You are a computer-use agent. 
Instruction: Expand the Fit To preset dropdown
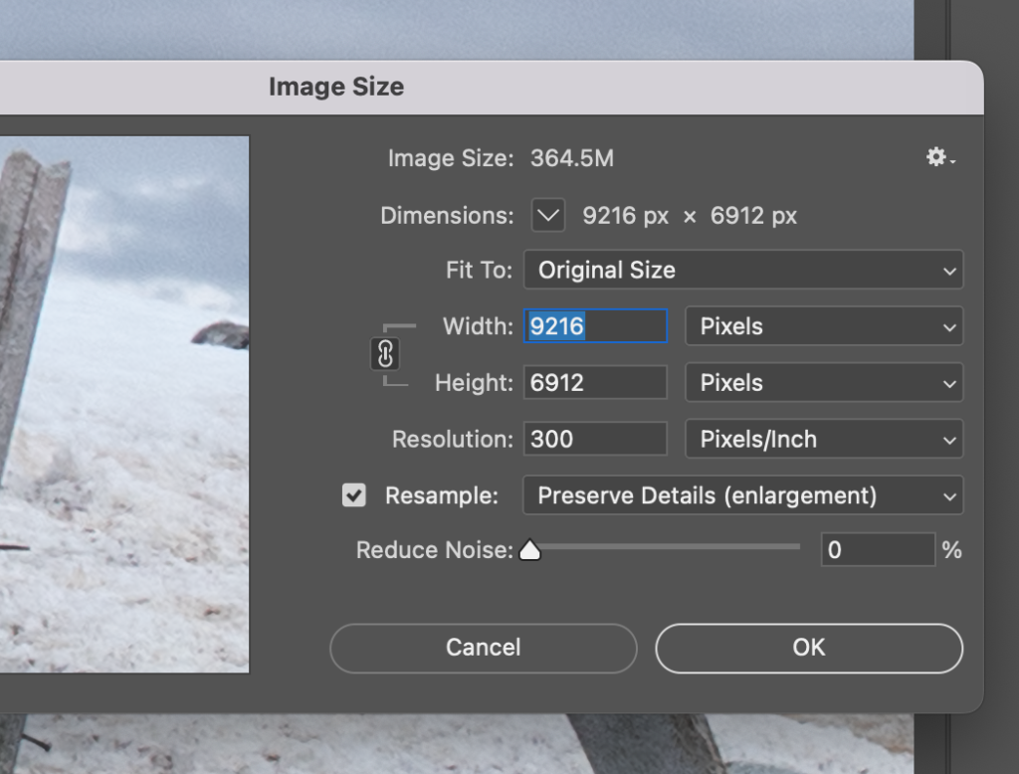[x=742, y=270]
